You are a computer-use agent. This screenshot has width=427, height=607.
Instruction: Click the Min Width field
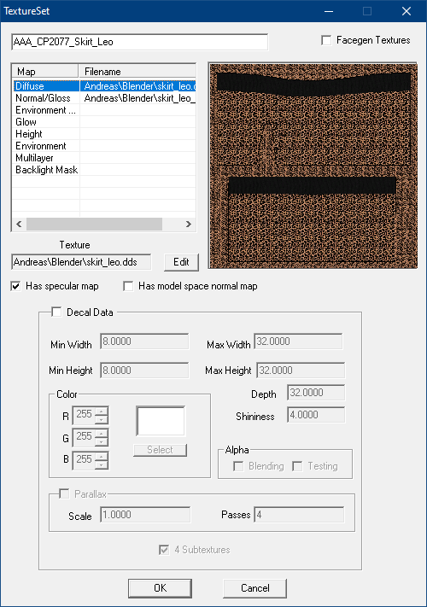click(144, 341)
